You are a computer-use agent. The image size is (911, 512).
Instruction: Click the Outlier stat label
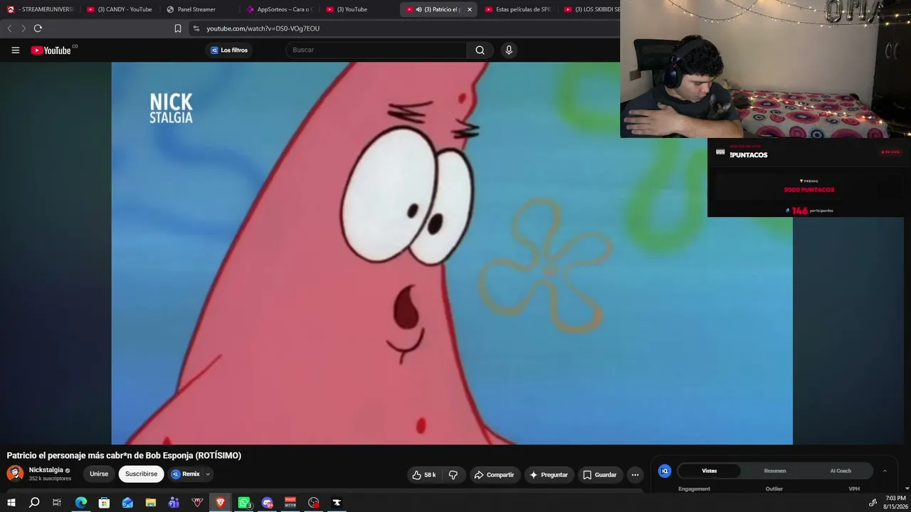pyautogui.click(x=774, y=489)
